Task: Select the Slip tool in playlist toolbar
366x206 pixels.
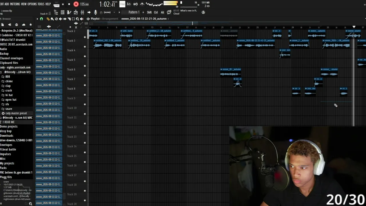Action: (65, 19)
